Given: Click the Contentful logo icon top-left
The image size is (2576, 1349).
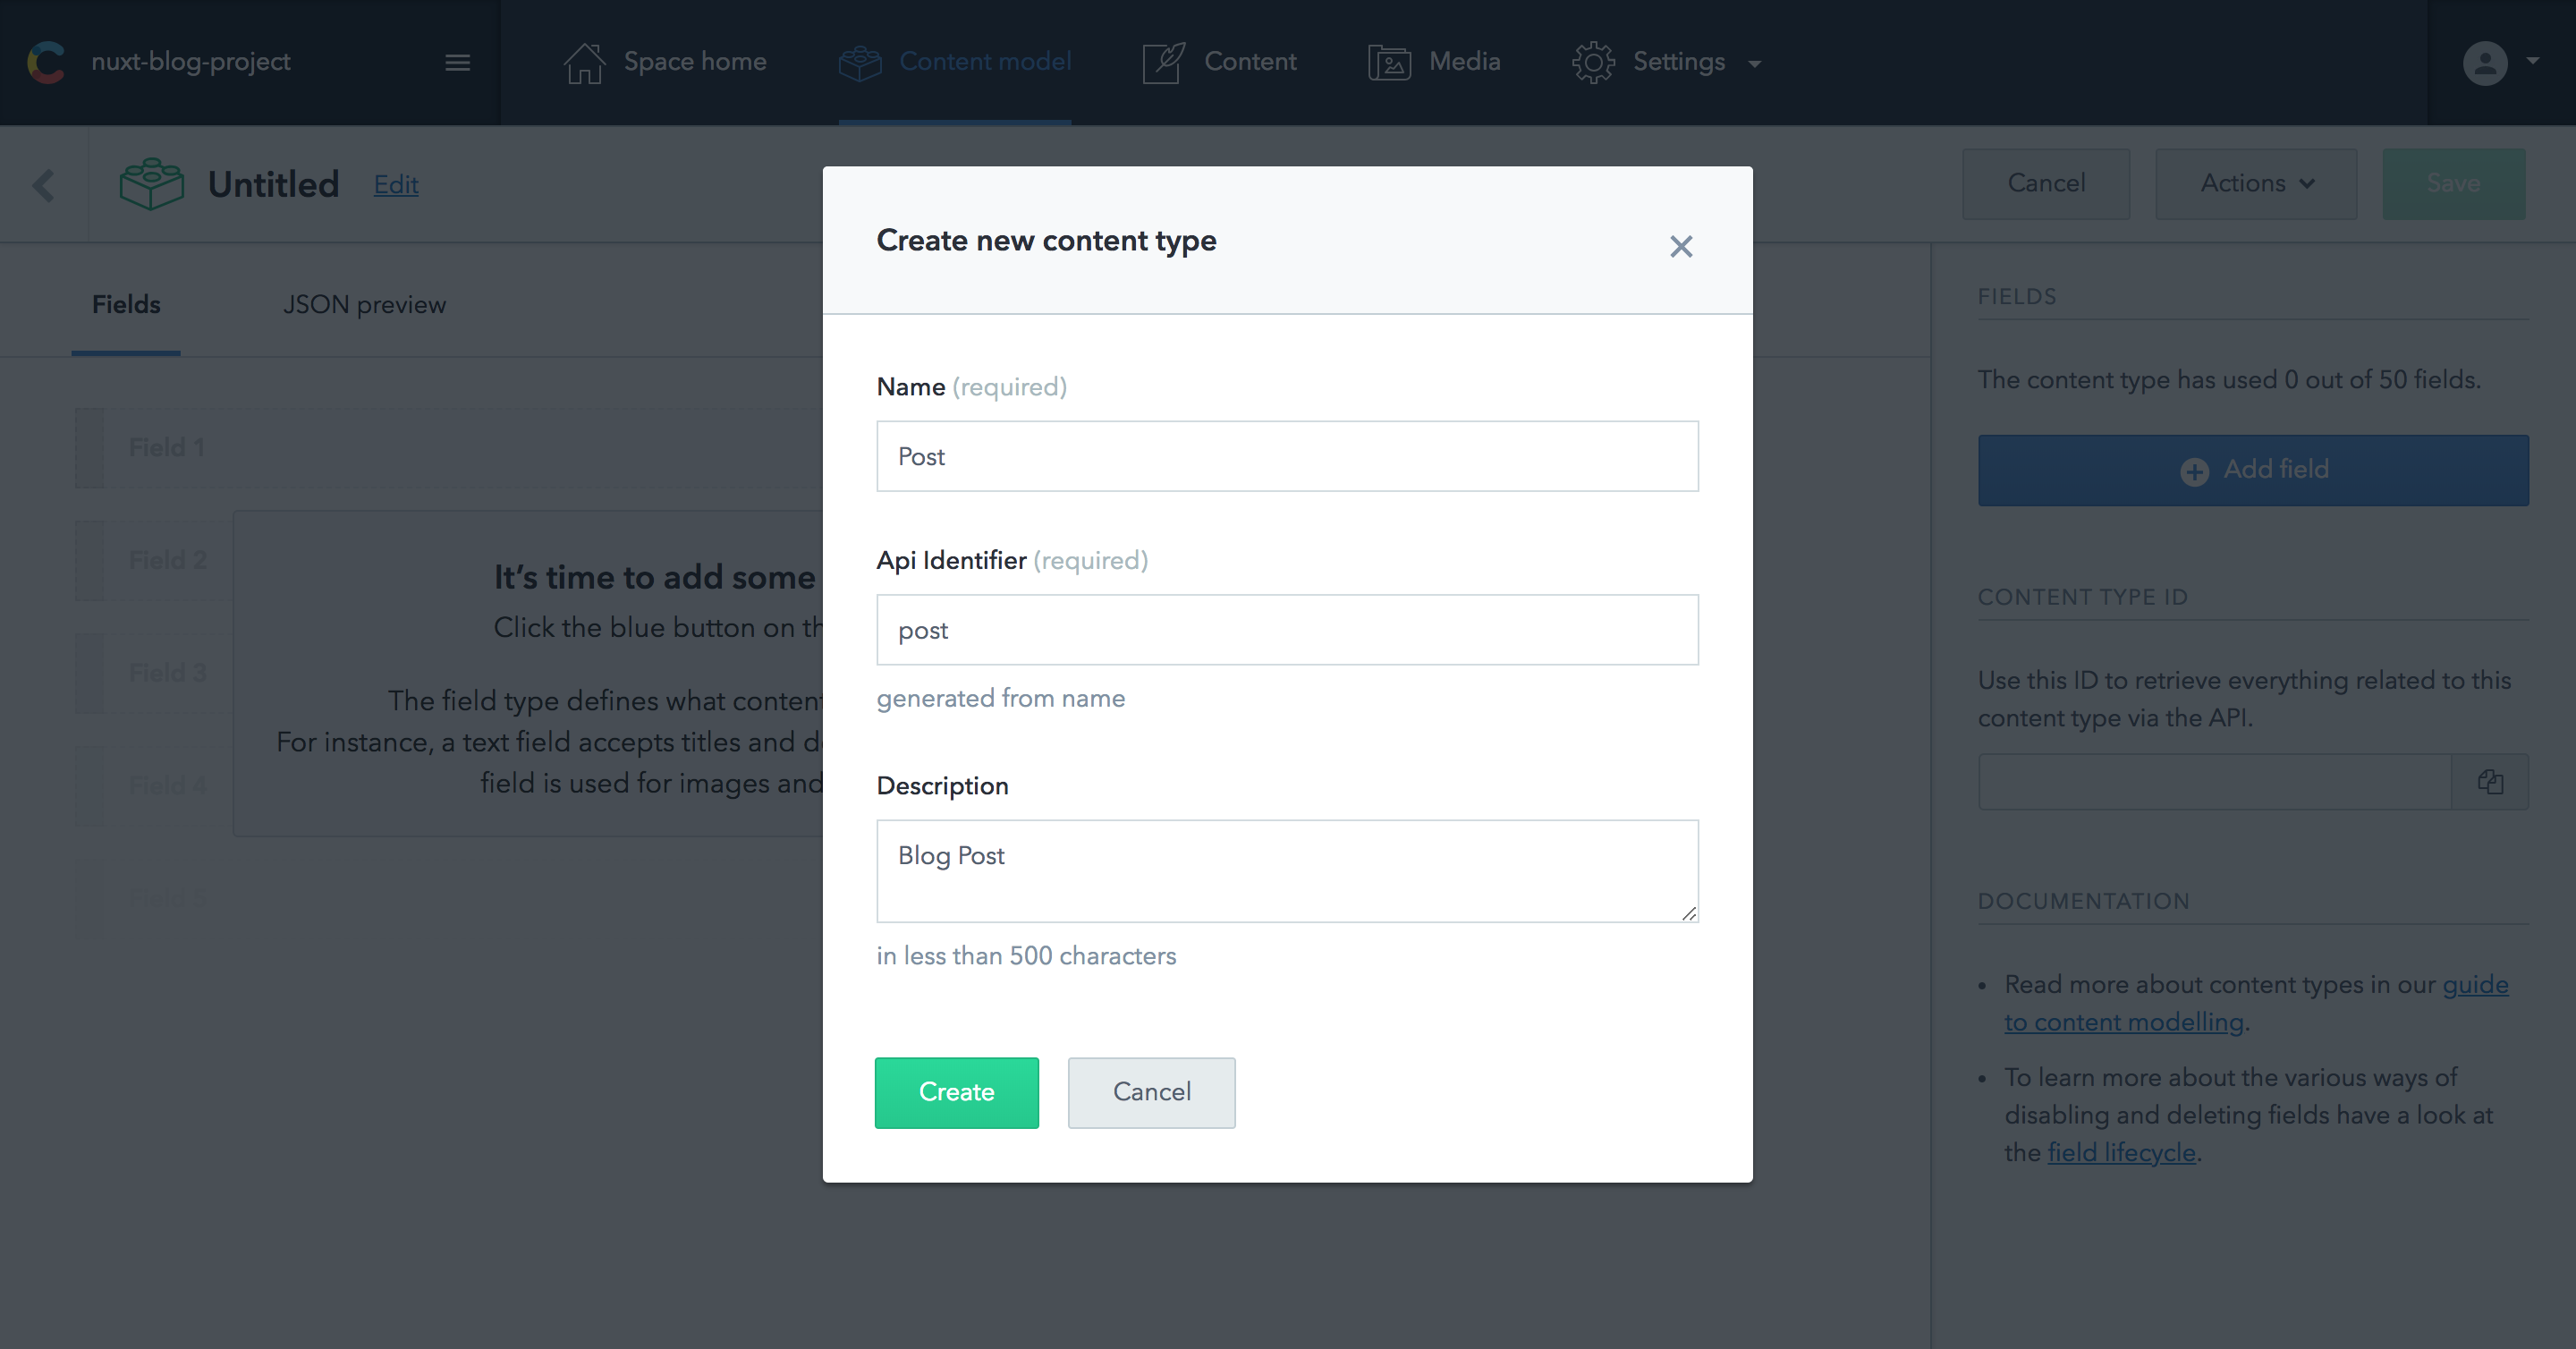Looking at the screenshot, I should [47, 60].
